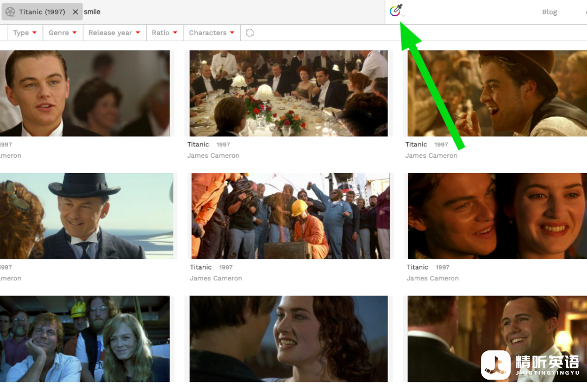Open thumbnail of man in black bowler hat
The width and height of the screenshot is (587, 384).
86,216
